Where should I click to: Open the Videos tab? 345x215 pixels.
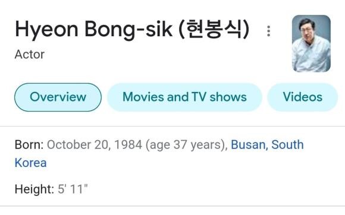pyautogui.click(x=303, y=97)
